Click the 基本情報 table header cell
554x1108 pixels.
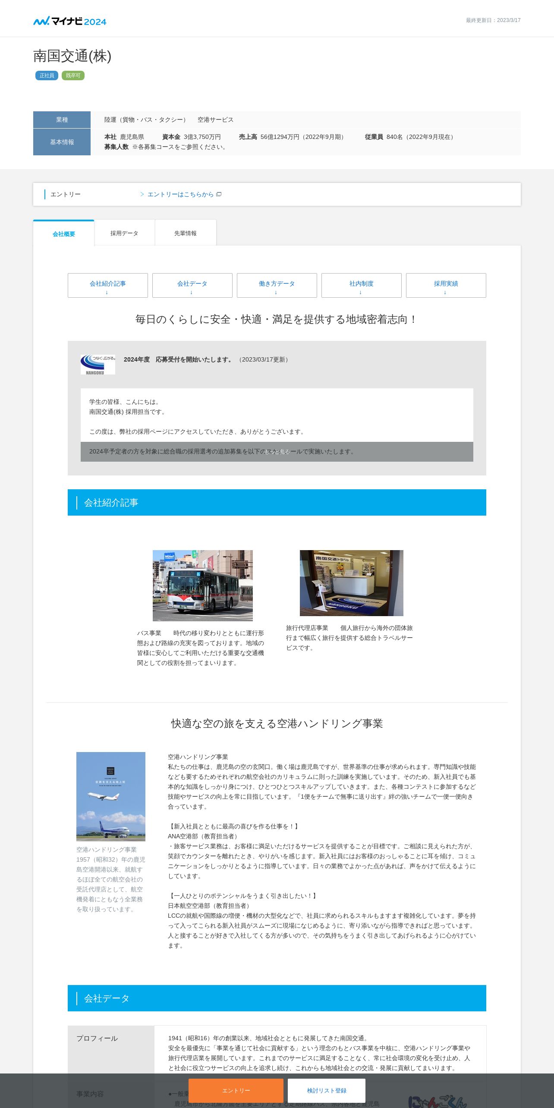pyautogui.click(x=62, y=142)
